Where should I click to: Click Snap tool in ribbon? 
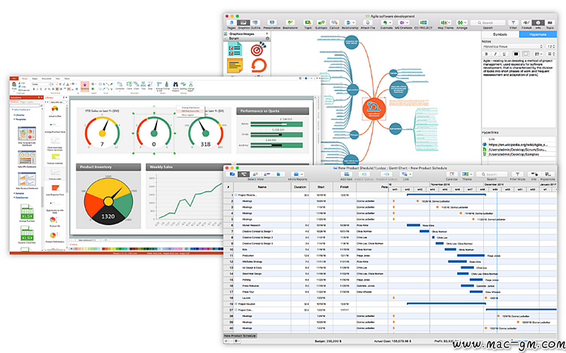tap(150, 85)
